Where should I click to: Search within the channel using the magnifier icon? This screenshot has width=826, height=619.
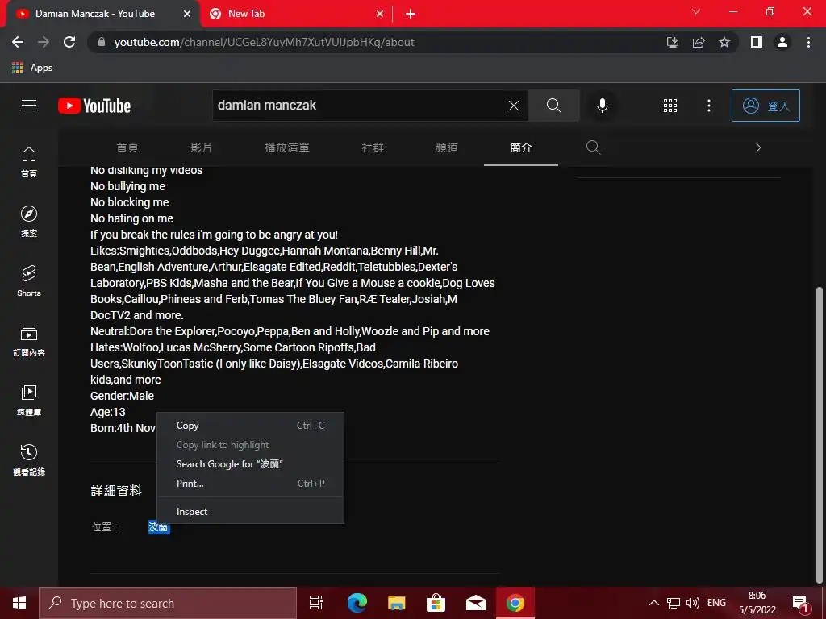click(593, 147)
